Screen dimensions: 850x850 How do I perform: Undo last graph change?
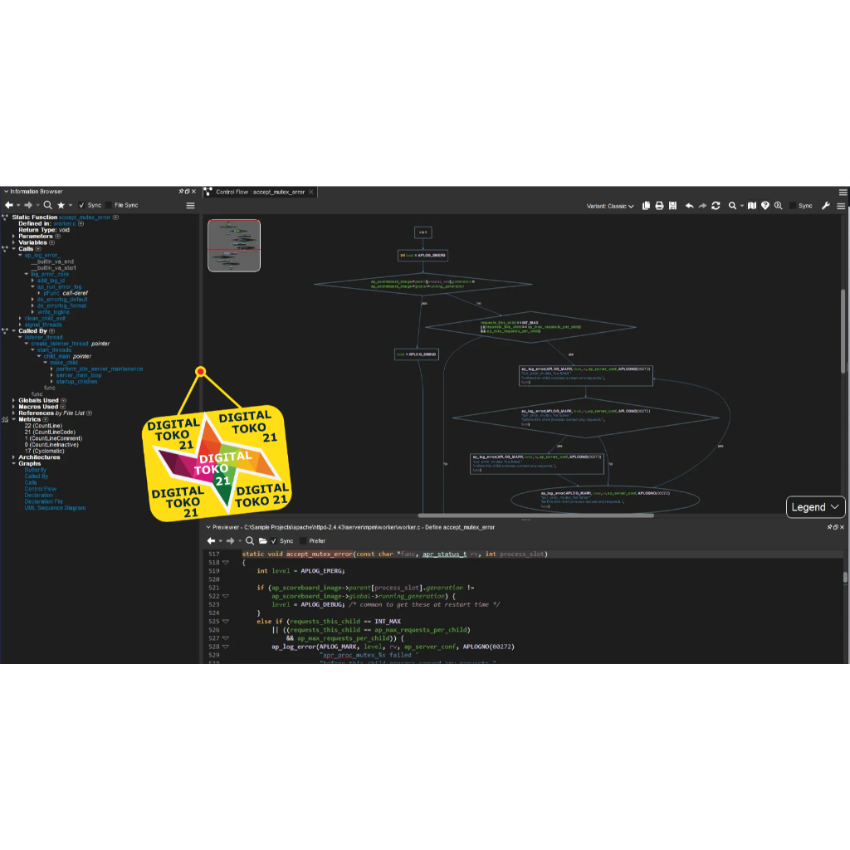[x=689, y=206]
